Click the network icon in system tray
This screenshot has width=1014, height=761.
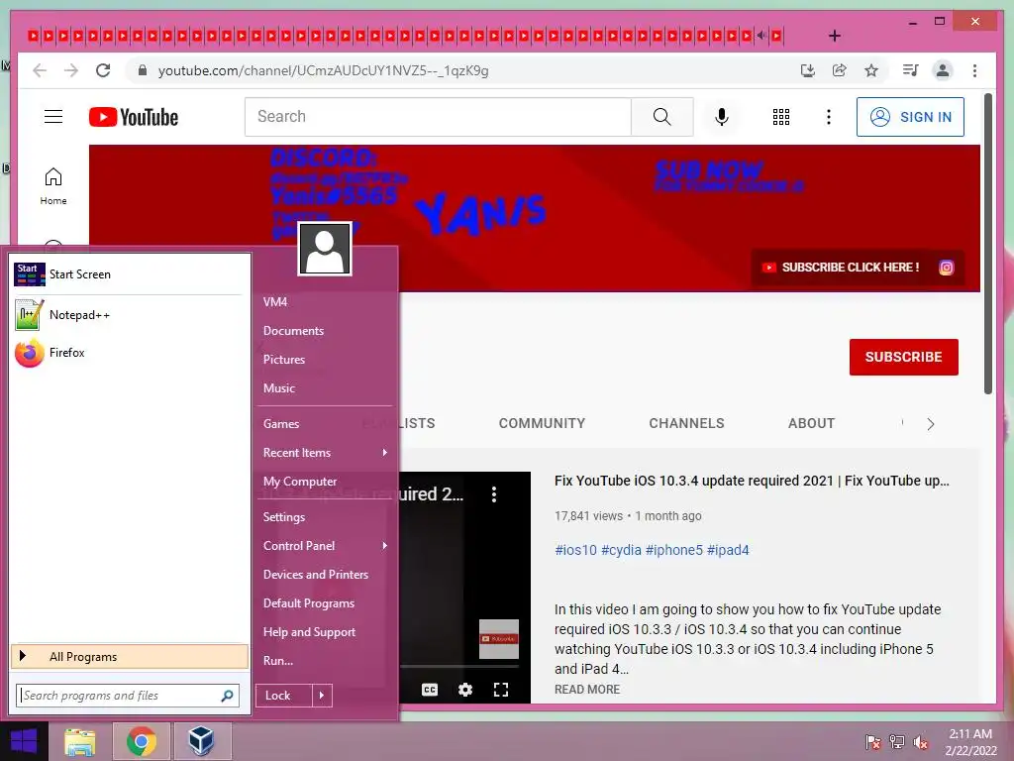(897, 742)
